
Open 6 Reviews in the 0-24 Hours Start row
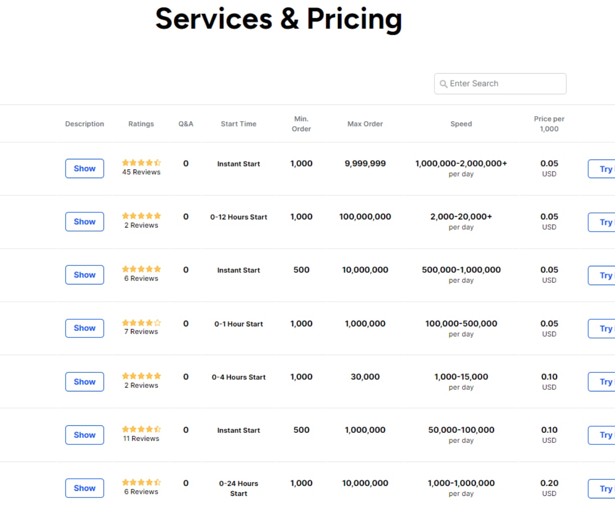point(141,491)
